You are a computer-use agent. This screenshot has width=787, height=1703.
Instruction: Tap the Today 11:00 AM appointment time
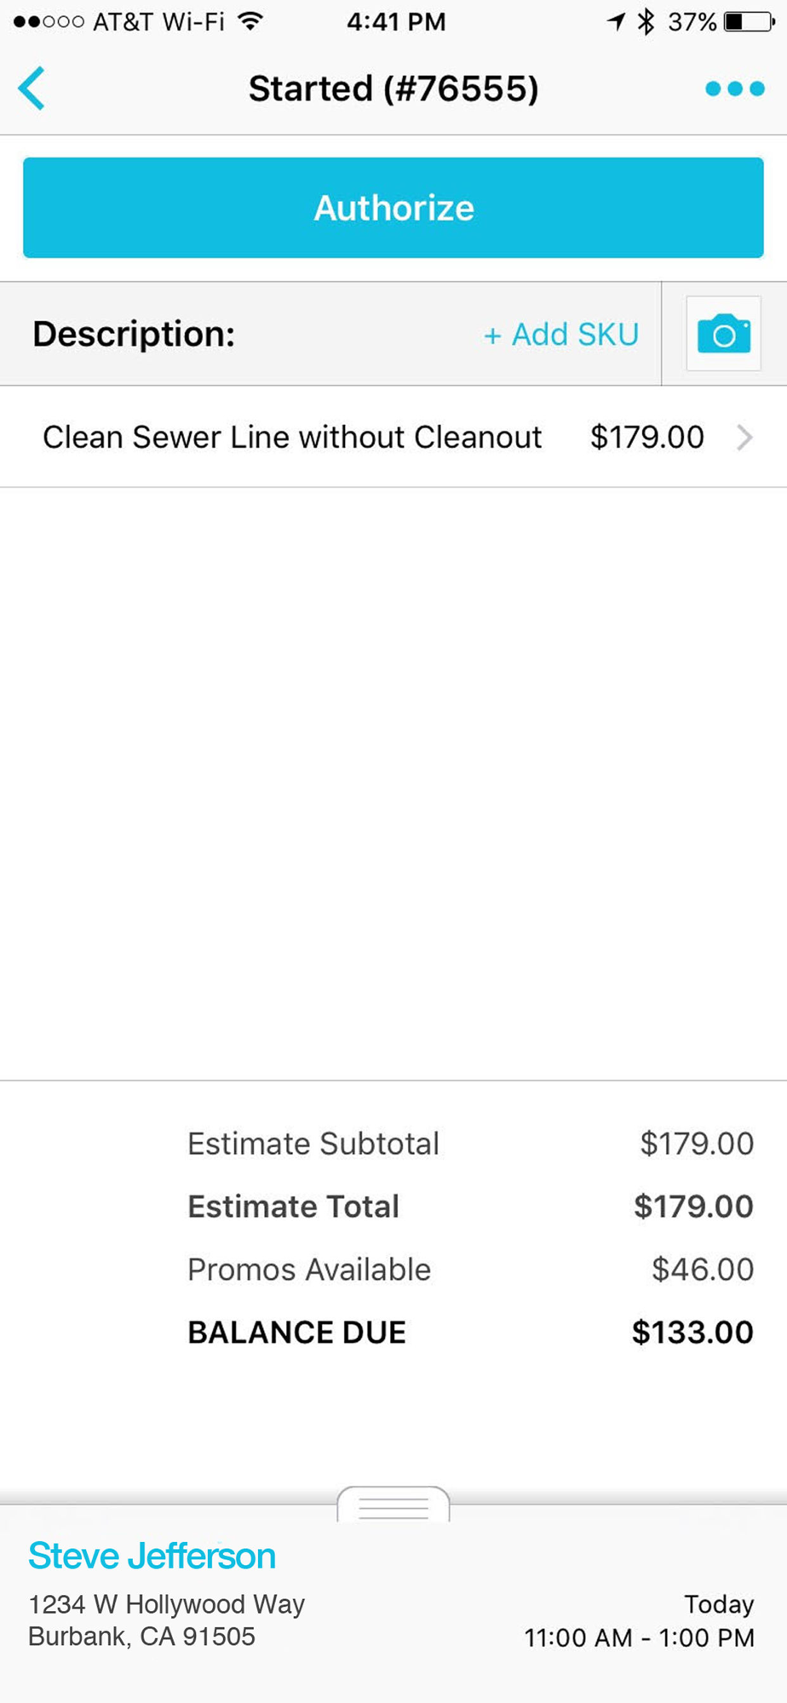(639, 1621)
